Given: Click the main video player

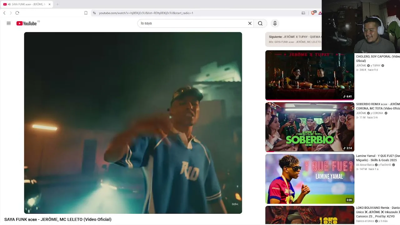Looking at the screenshot, I should [x=133, y=123].
